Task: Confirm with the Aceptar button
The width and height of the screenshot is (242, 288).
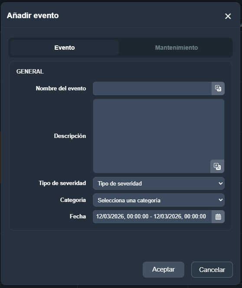Action: coord(164,269)
